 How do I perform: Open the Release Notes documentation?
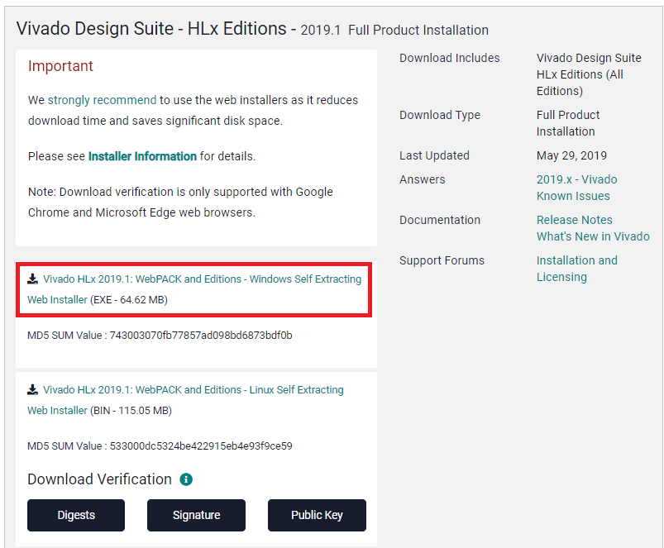point(574,220)
